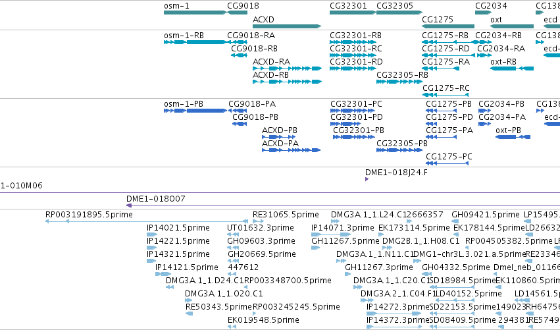Image resolution: width=560 pixels, height=330 pixels.
Task: Select protein label CG1275-PD
Action: point(449,117)
